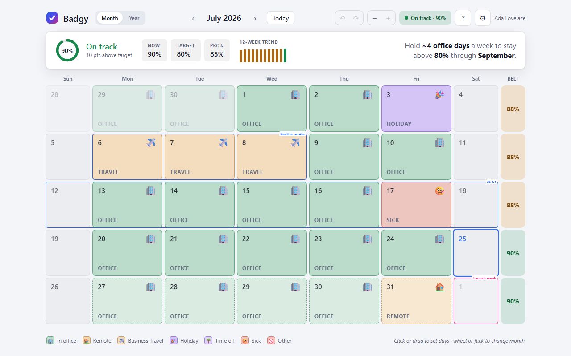Click the NOW 90% stat tile
The width and height of the screenshot is (571, 356).
154,50
